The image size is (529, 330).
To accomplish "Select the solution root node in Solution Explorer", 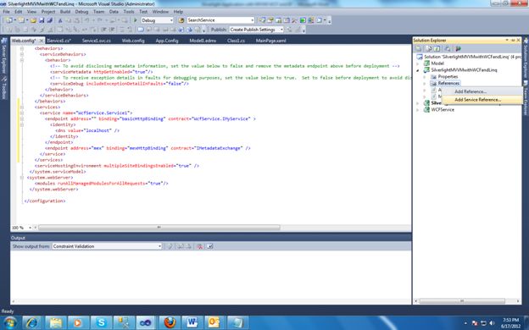I will 472,57.
